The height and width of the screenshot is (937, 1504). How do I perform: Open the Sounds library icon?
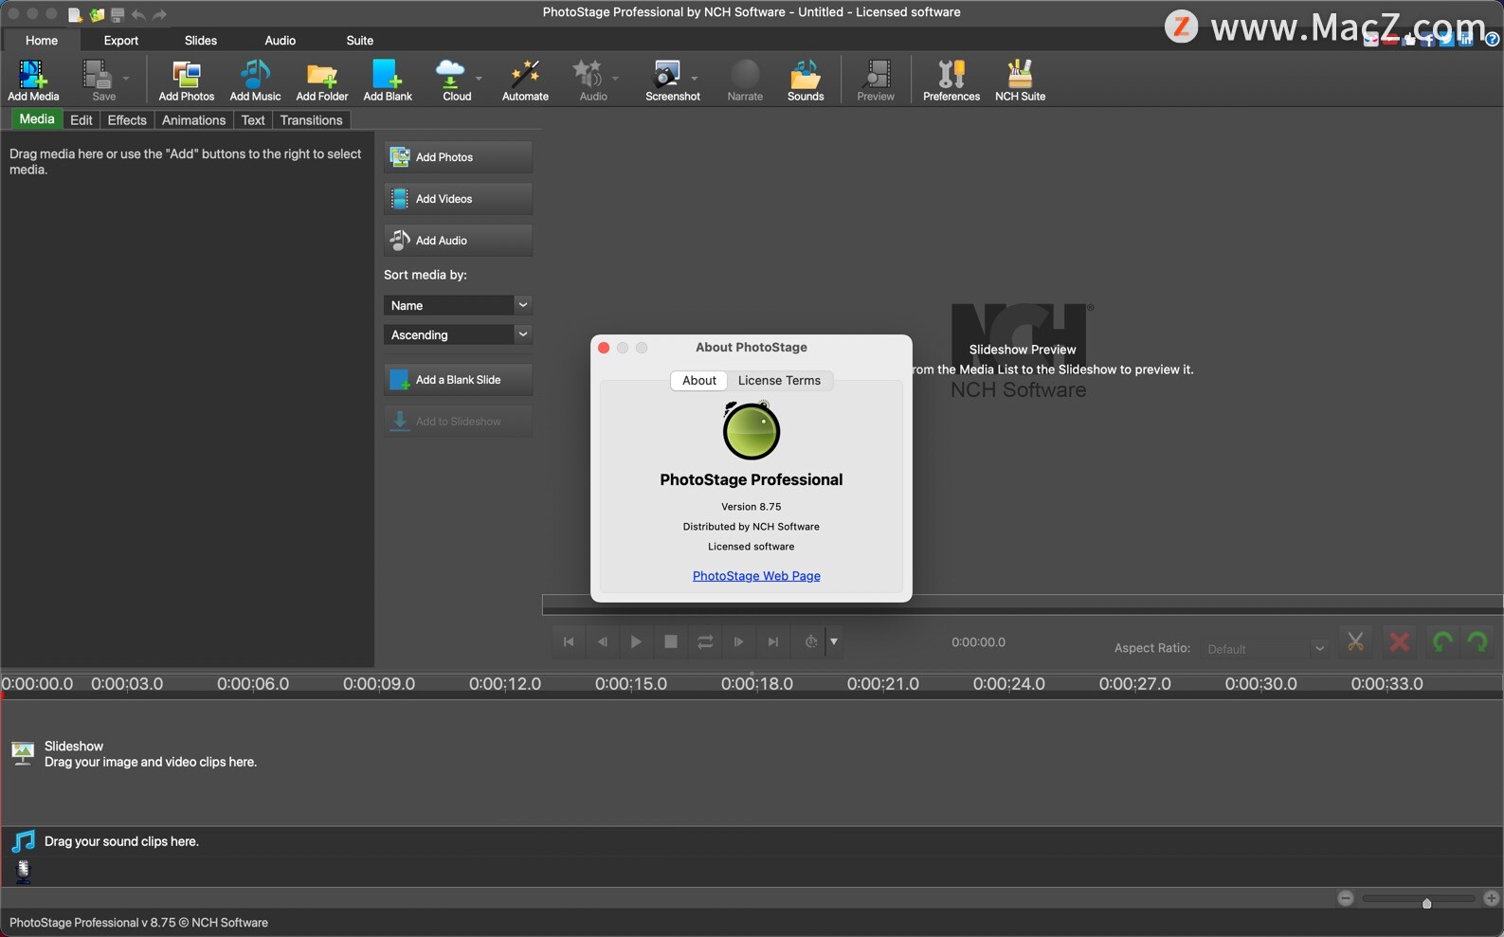806,80
